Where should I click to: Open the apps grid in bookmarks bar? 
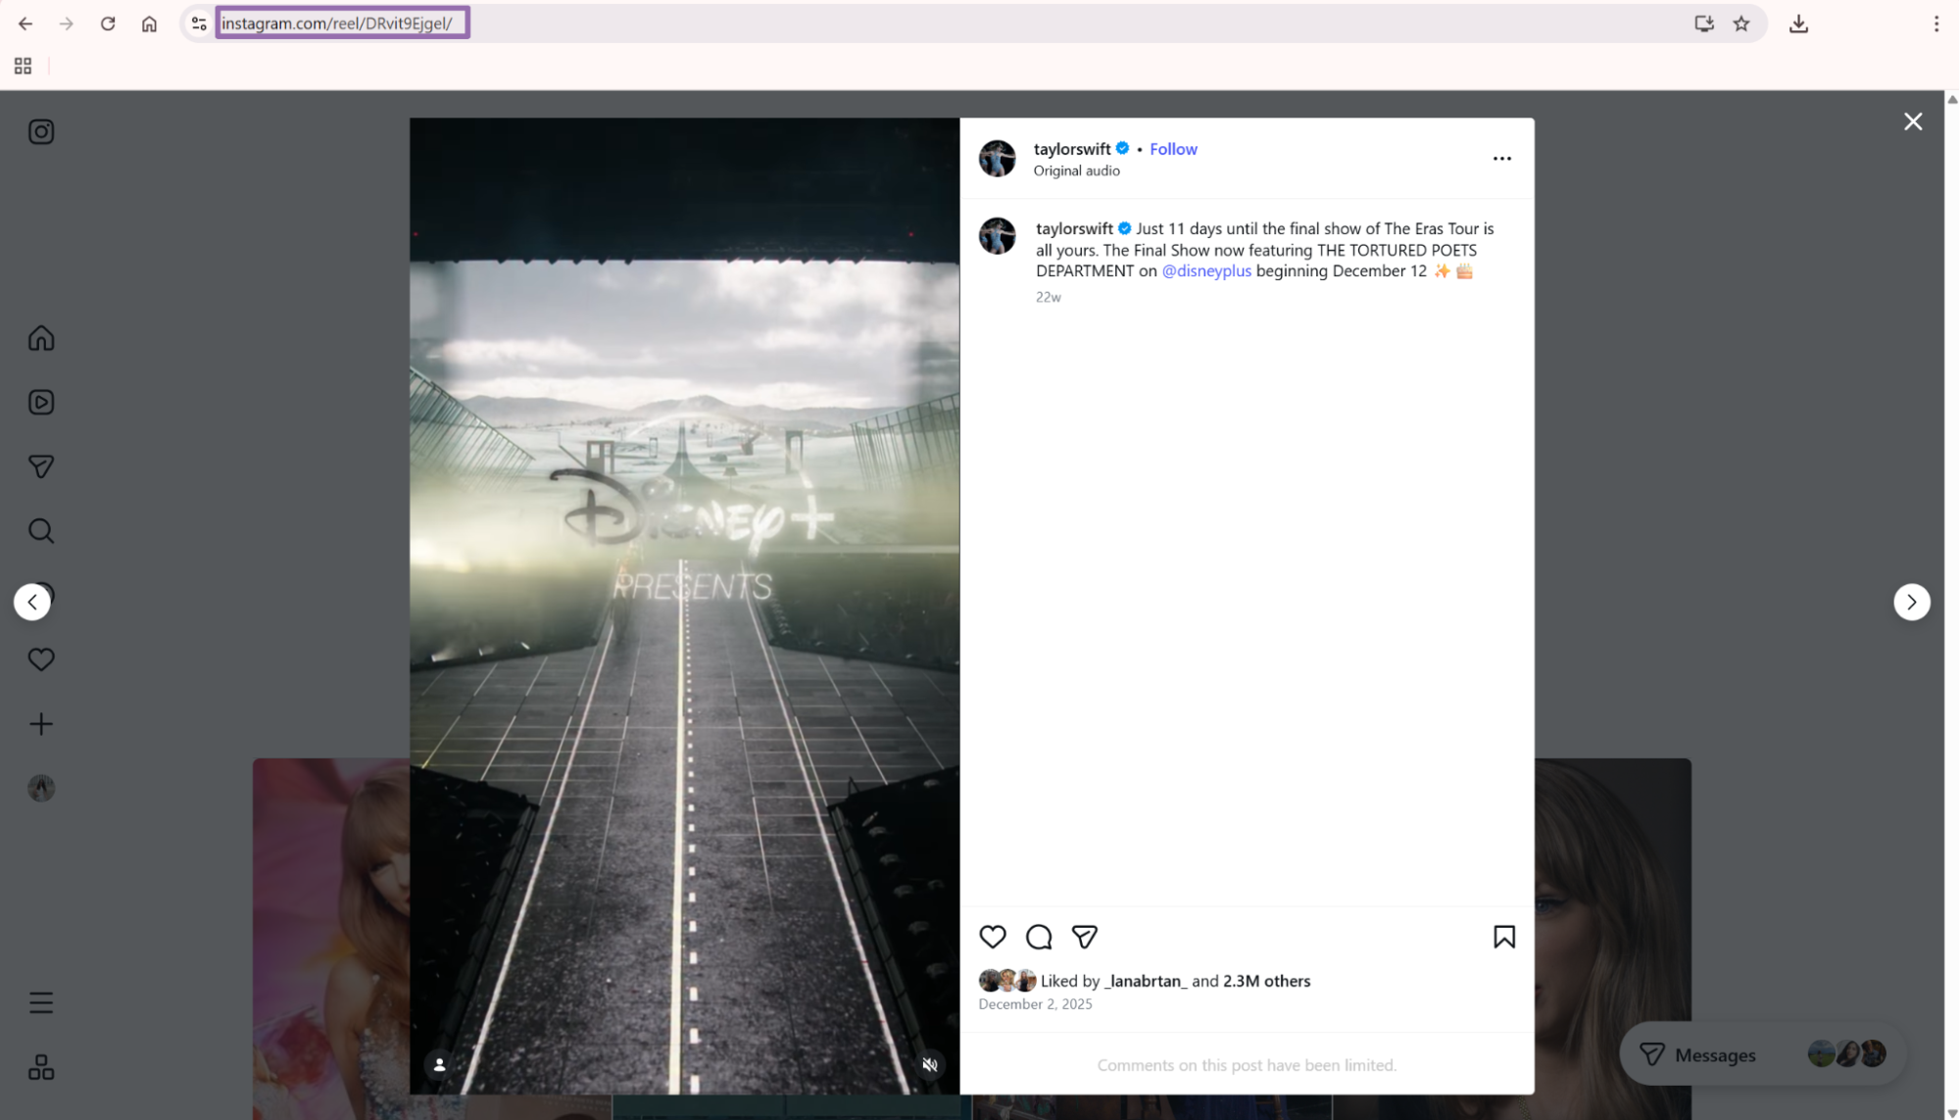pyautogui.click(x=23, y=67)
